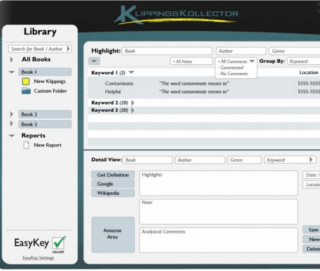This screenshot has height=271, width=320.
Task: Select the Commented filter option
Action: click(232, 68)
